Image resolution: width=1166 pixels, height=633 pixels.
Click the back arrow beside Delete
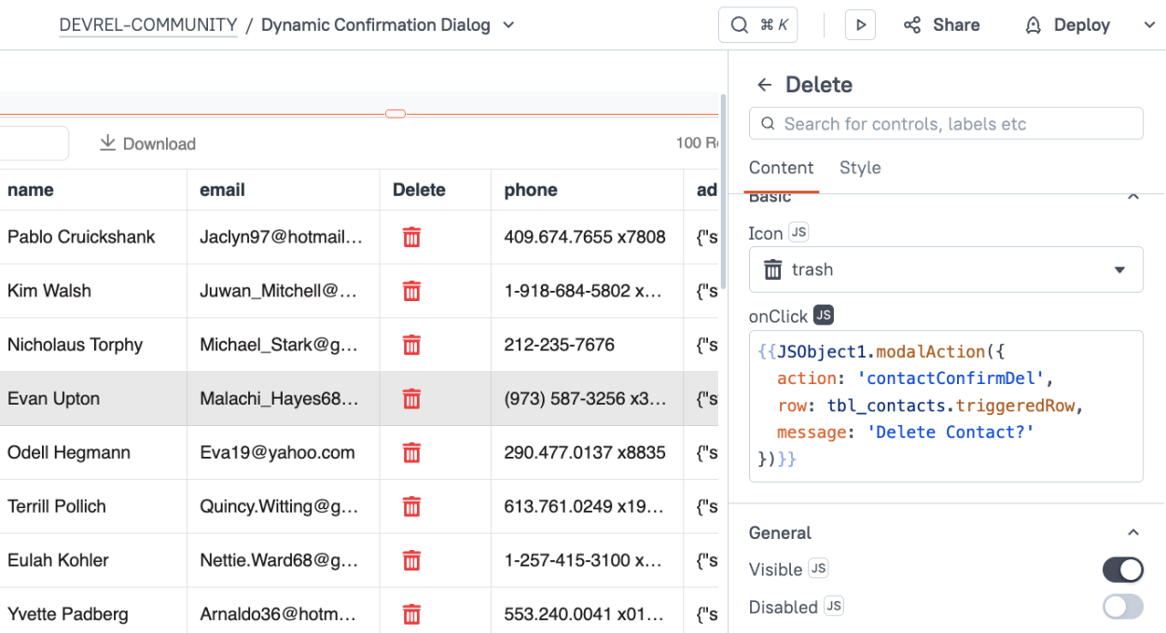pyautogui.click(x=764, y=84)
